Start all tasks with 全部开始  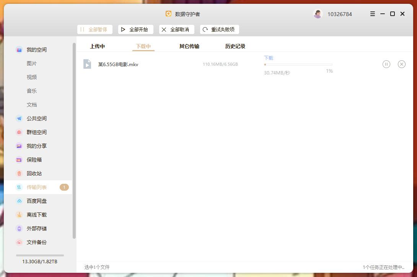point(135,29)
